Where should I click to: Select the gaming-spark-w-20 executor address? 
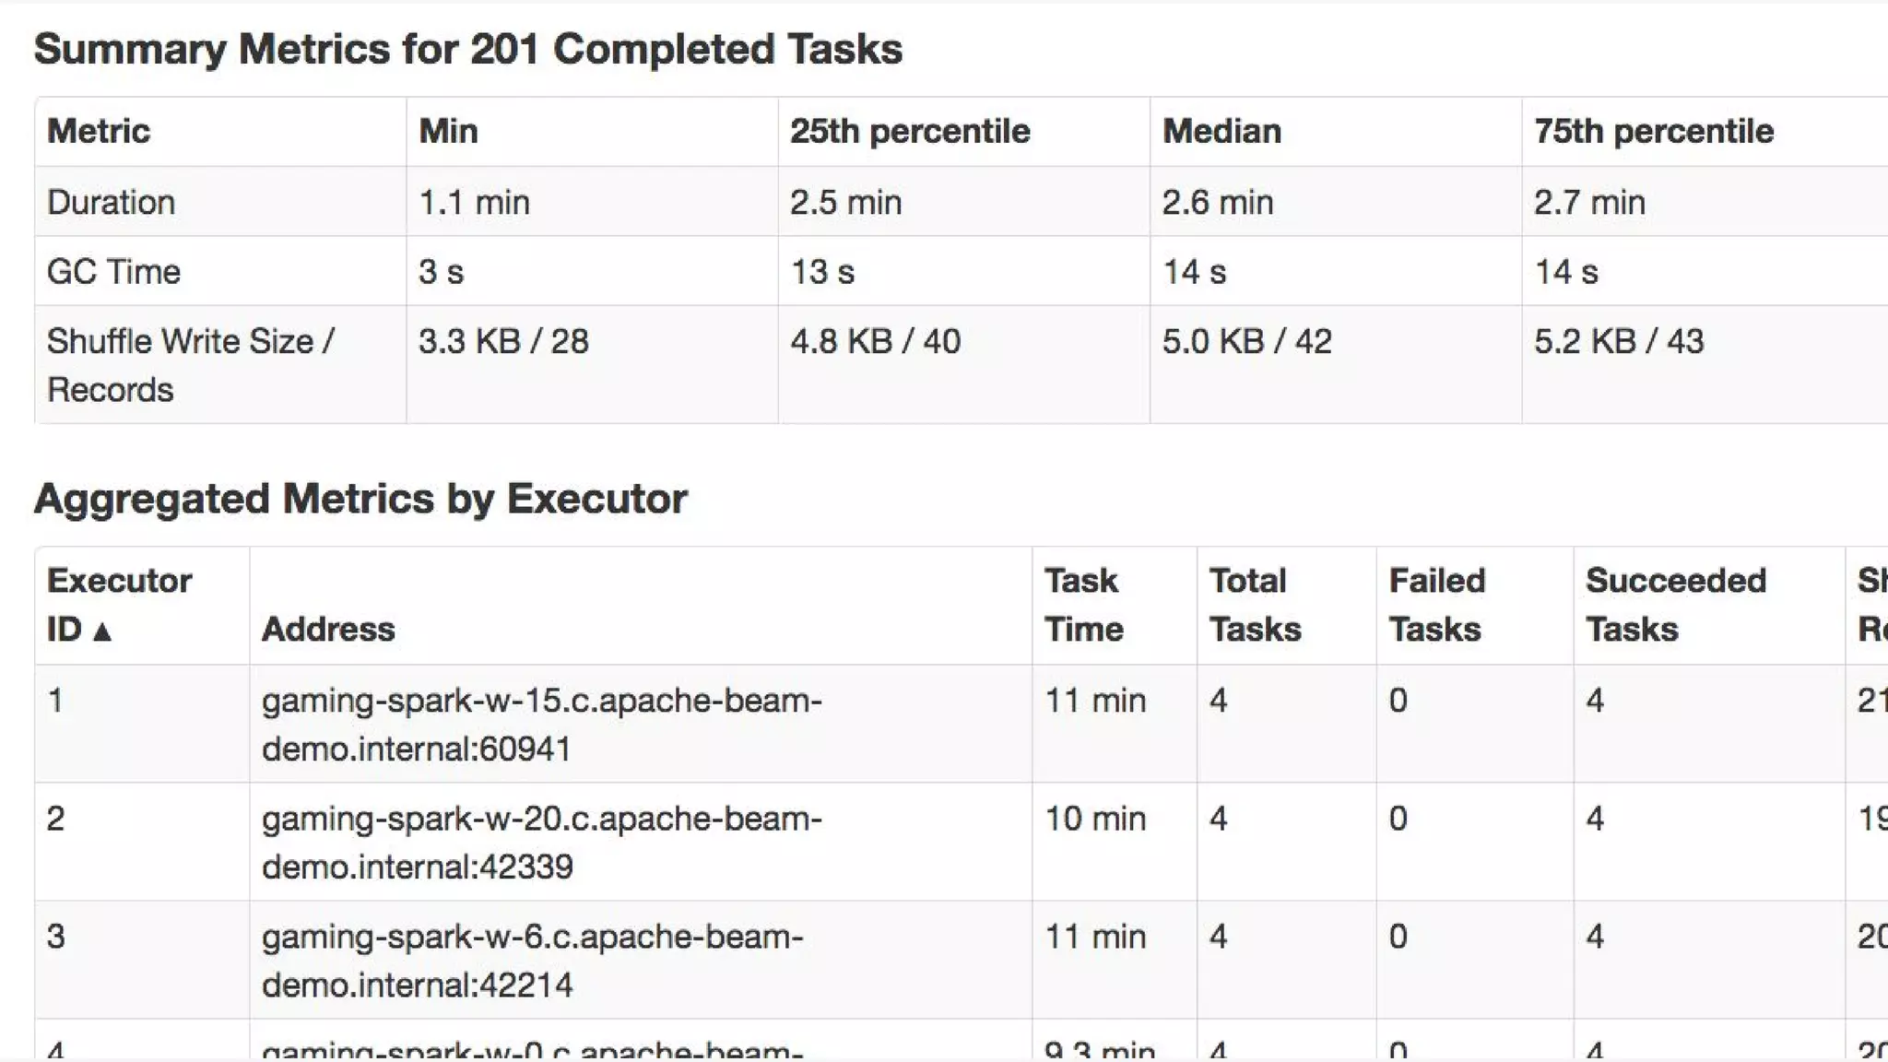541,843
